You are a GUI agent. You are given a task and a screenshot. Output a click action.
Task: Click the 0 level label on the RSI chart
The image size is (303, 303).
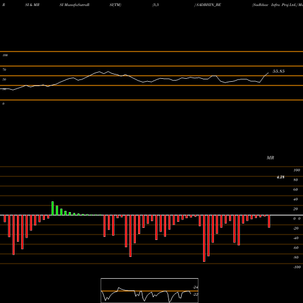point(3,104)
